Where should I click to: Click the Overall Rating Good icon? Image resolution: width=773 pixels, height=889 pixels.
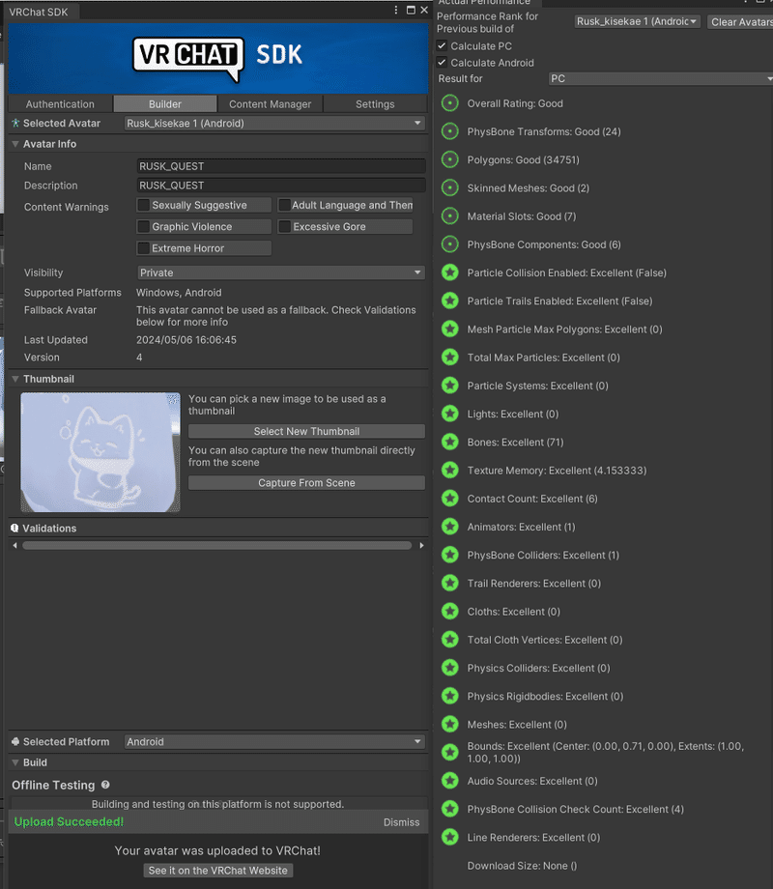pyautogui.click(x=449, y=103)
